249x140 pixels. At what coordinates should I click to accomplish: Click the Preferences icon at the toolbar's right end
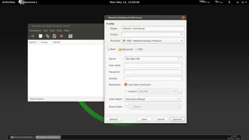pos(70,36)
